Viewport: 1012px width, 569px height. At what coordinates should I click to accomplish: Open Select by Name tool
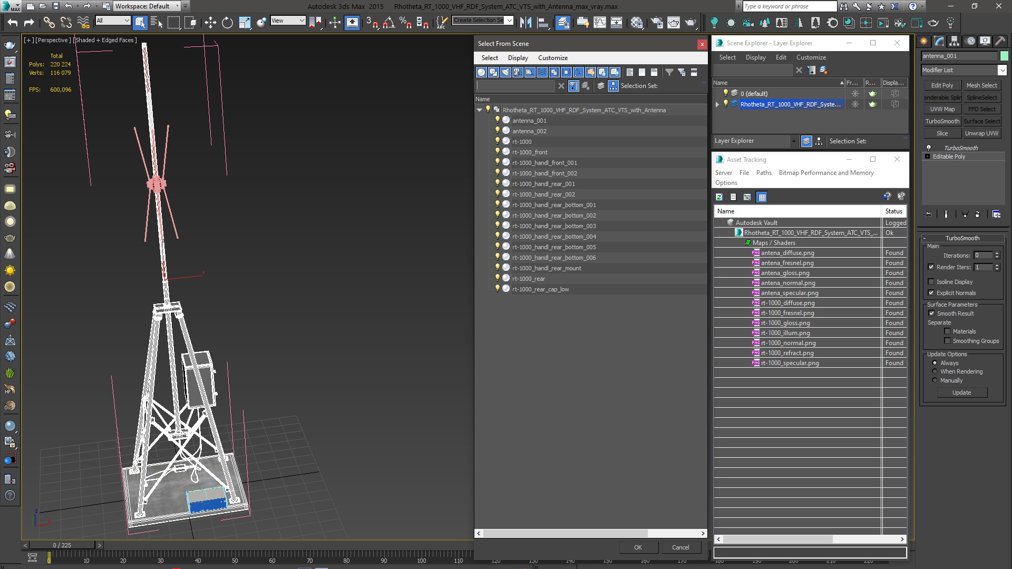157,22
